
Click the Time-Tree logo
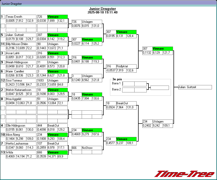[x=184, y=174]
